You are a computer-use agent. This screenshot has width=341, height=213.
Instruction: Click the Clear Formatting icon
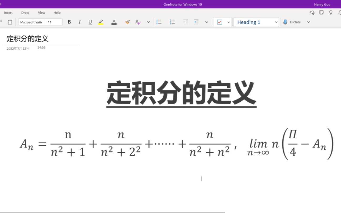click(138, 22)
